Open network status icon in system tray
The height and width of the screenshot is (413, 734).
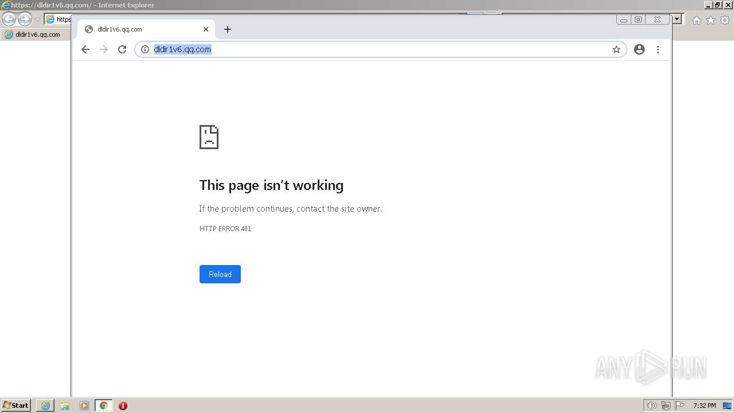click(666, 406)
